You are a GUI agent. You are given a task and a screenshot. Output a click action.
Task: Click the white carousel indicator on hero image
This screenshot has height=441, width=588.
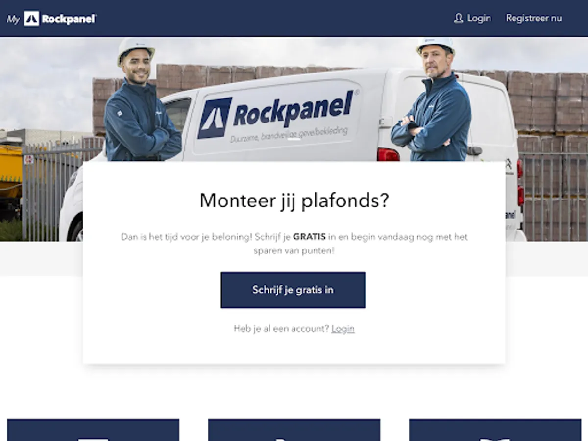(294, 139)
